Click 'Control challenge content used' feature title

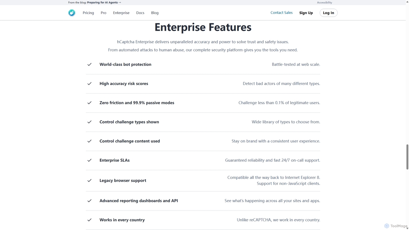pos(130,141)
